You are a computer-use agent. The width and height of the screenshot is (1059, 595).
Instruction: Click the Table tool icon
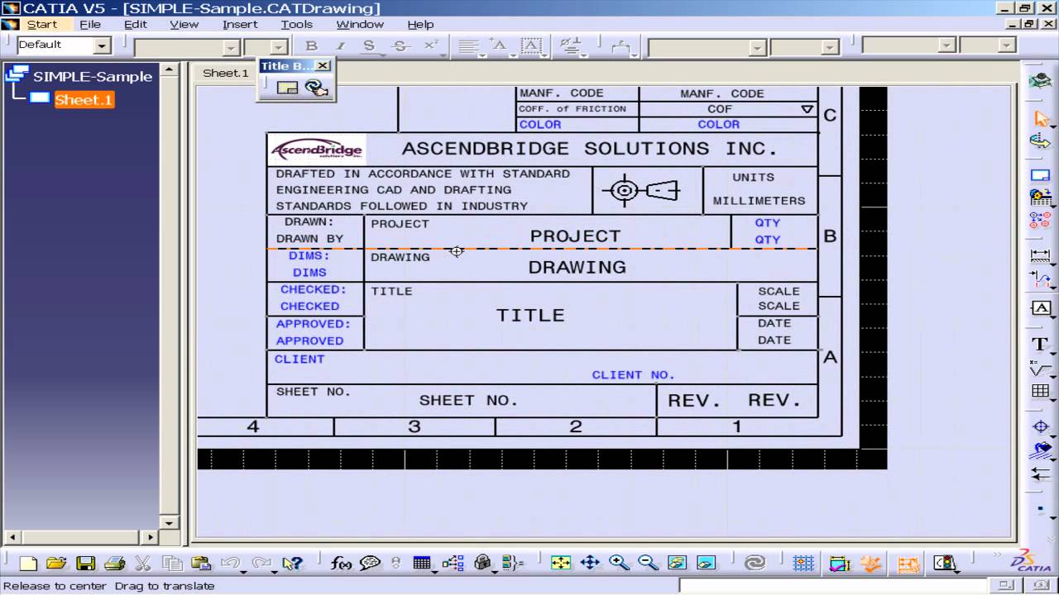[1041, 391]
